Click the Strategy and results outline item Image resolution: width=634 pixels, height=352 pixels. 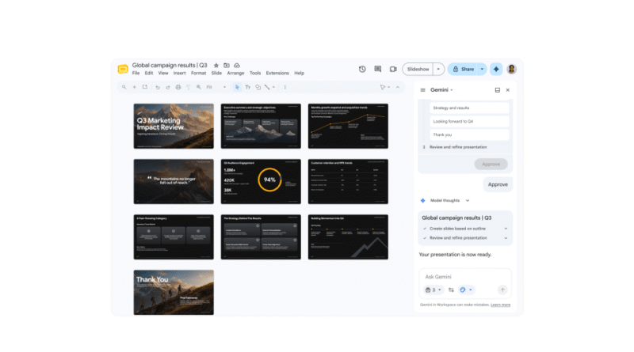click(x=469, y=108)
